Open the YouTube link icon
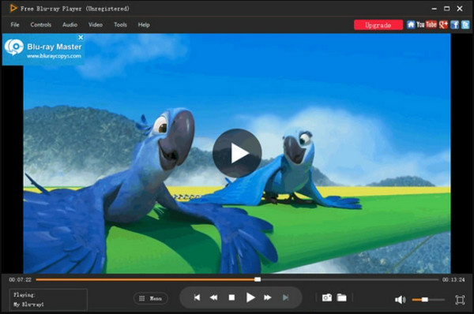Screen dimensions: 474x314 (x=427, y=24)
